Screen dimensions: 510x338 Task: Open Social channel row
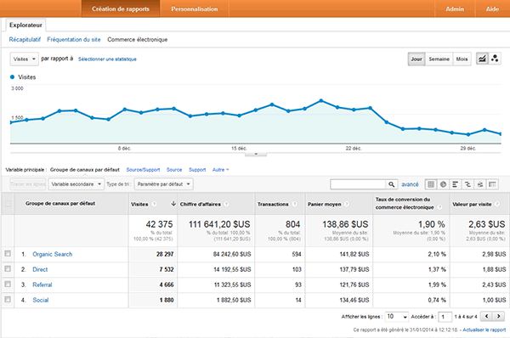point(41,300)
